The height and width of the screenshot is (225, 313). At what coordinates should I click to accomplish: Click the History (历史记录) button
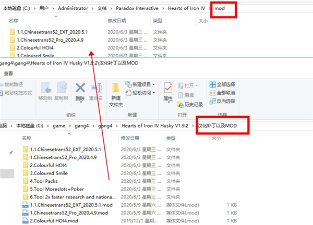point(190,105)
